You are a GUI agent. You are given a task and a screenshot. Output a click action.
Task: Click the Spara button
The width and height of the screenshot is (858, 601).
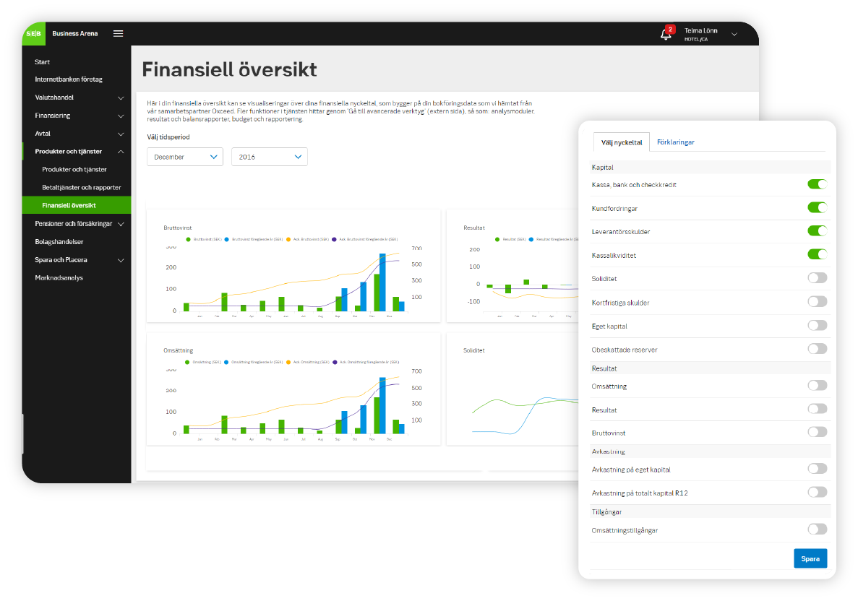[810, 559]
